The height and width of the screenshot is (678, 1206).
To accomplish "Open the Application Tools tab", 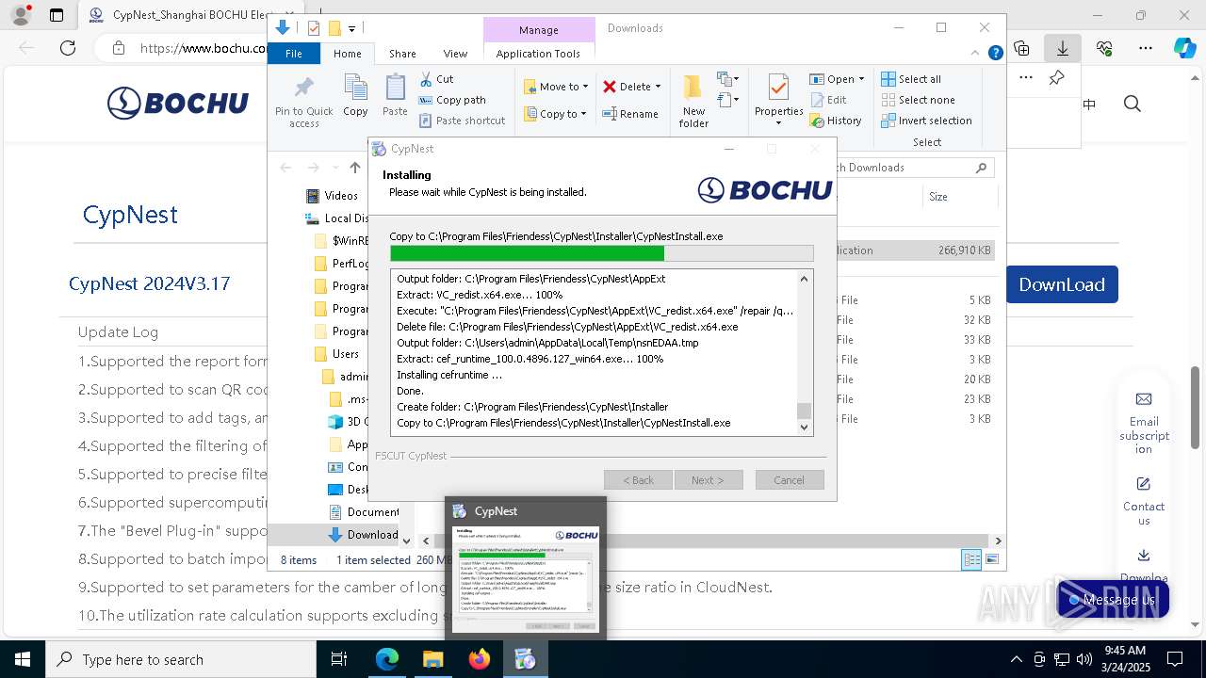I will click(x=538, y=54).
